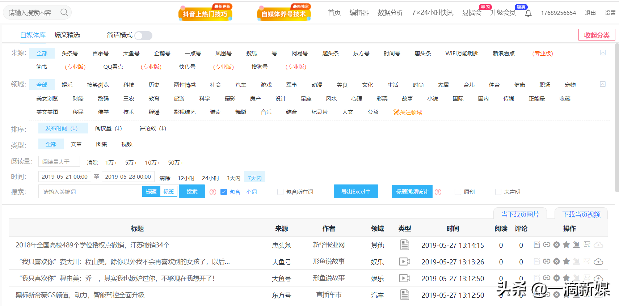619x306 pixels.
Task: Check the 未声明 checkbox
Action: click(498, 192)
